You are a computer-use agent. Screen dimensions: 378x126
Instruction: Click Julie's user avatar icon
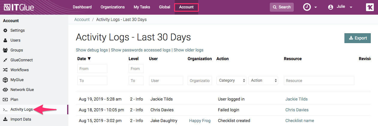(331, 7)
